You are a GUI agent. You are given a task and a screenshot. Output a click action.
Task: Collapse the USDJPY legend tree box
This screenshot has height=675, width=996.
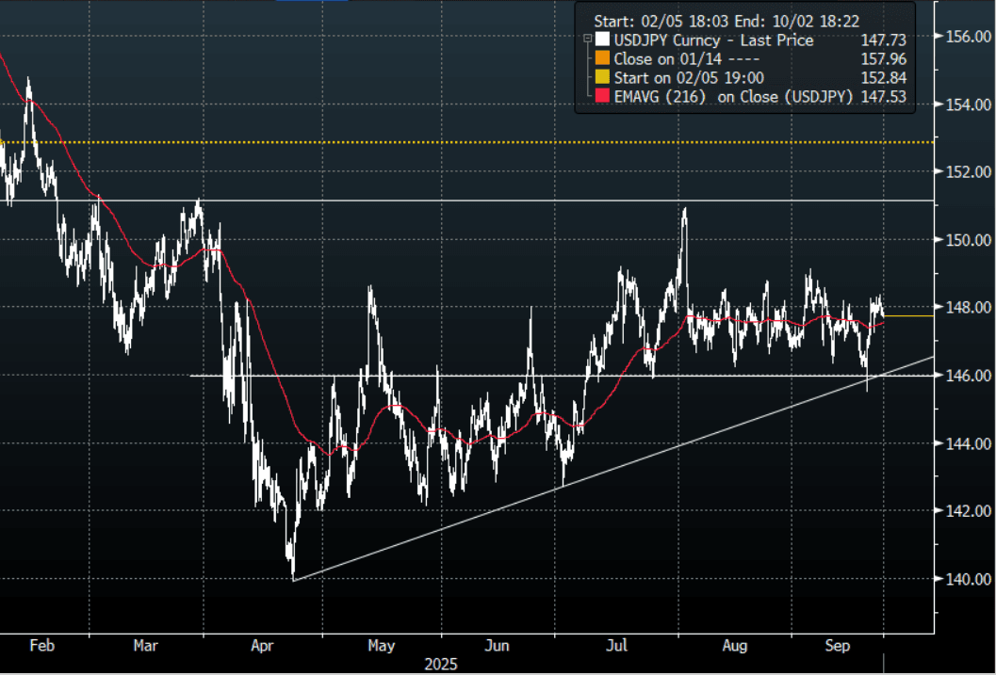(588, 40)
